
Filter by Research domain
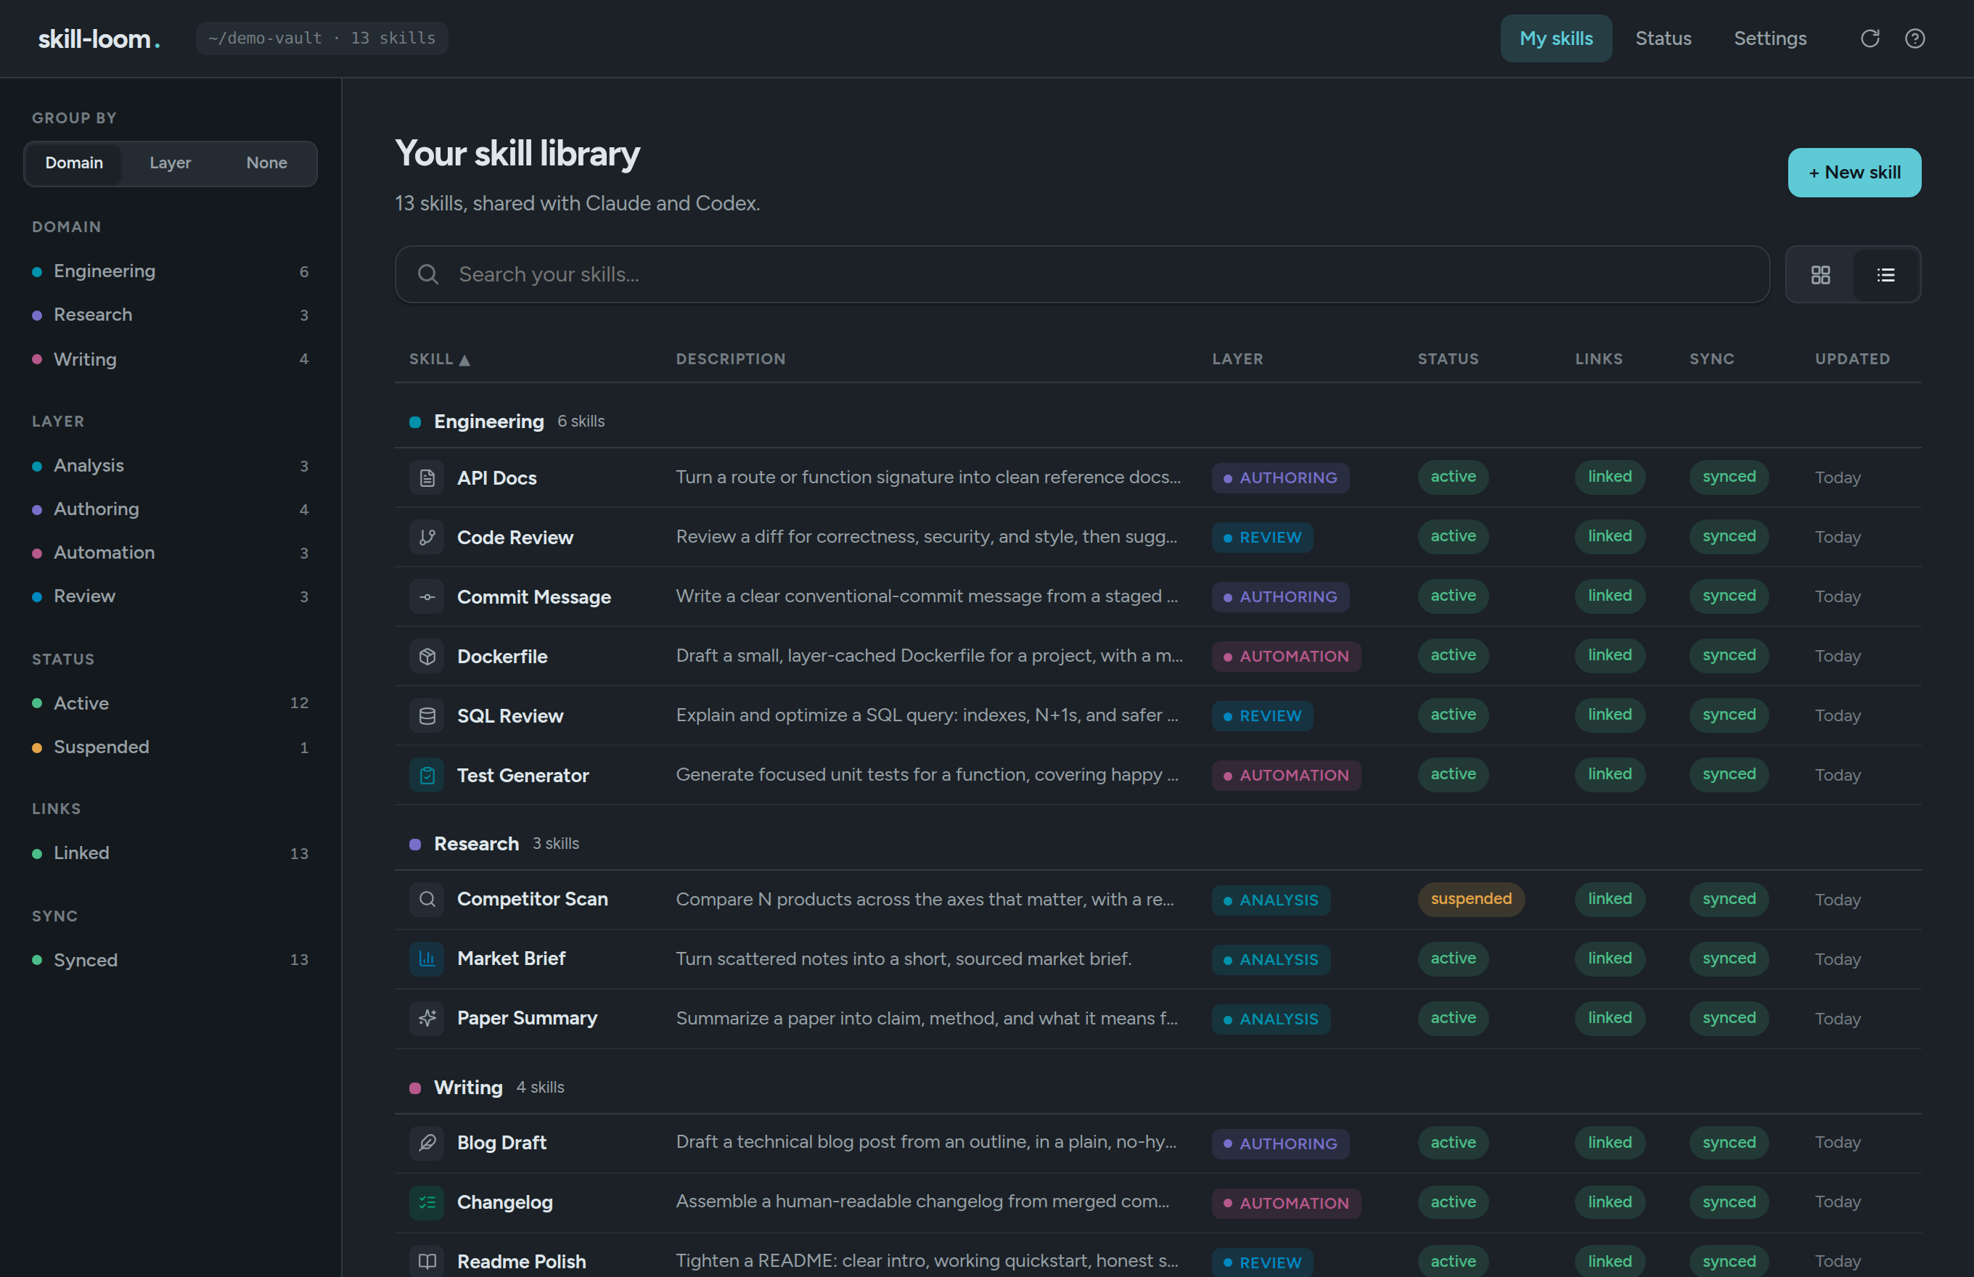click(x=170, y=315)
